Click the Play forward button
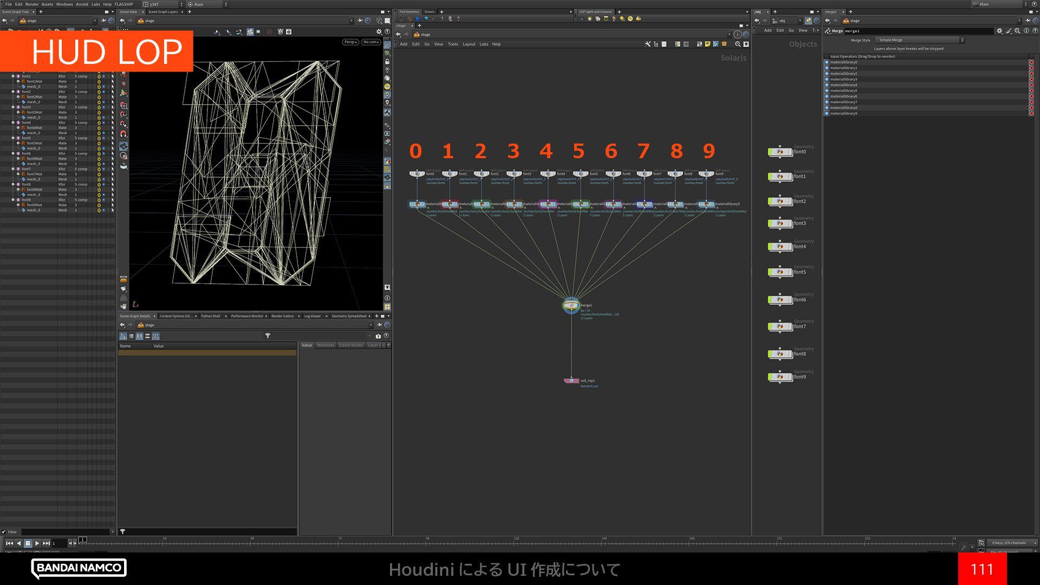1040x585 pixels. pyautogui.click(x=37, y=543)
